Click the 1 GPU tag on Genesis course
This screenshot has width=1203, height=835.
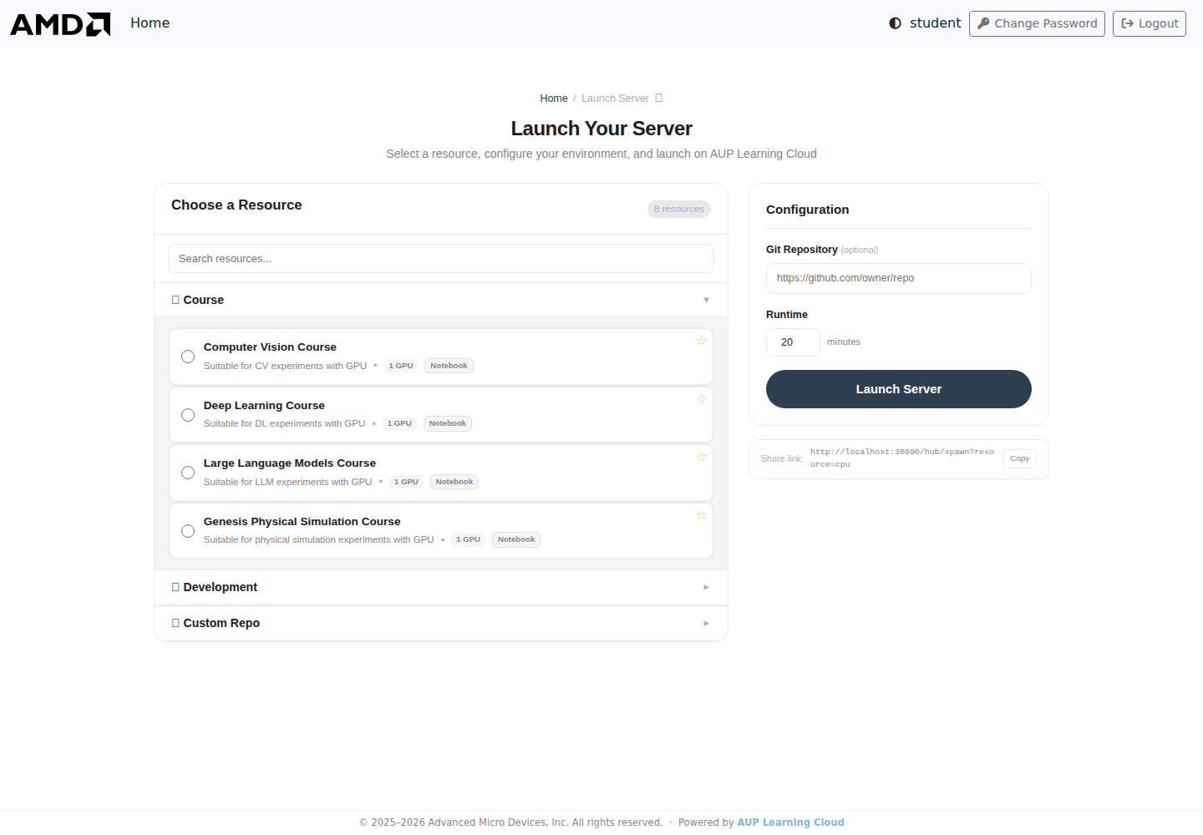(468, 539)
